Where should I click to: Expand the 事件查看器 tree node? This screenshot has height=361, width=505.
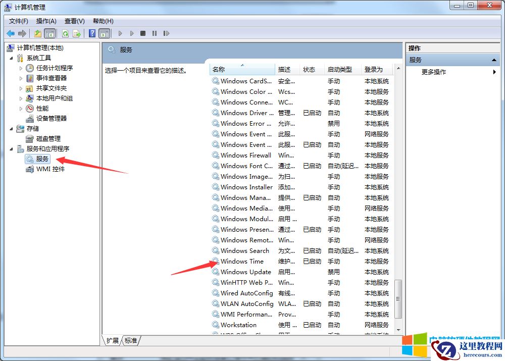tap(21, 78)
